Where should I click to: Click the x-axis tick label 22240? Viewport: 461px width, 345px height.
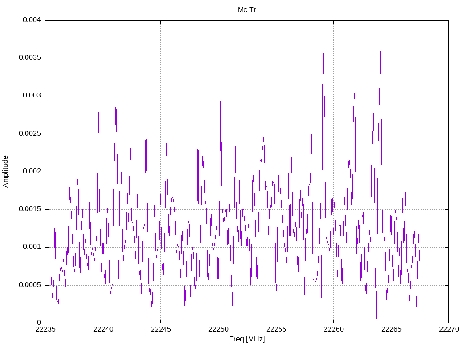[103, 329]
